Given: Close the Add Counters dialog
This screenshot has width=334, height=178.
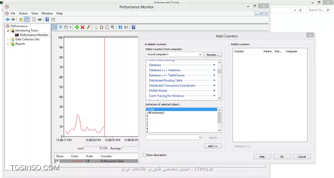Looking at the screenshot, I should point(310,35).
